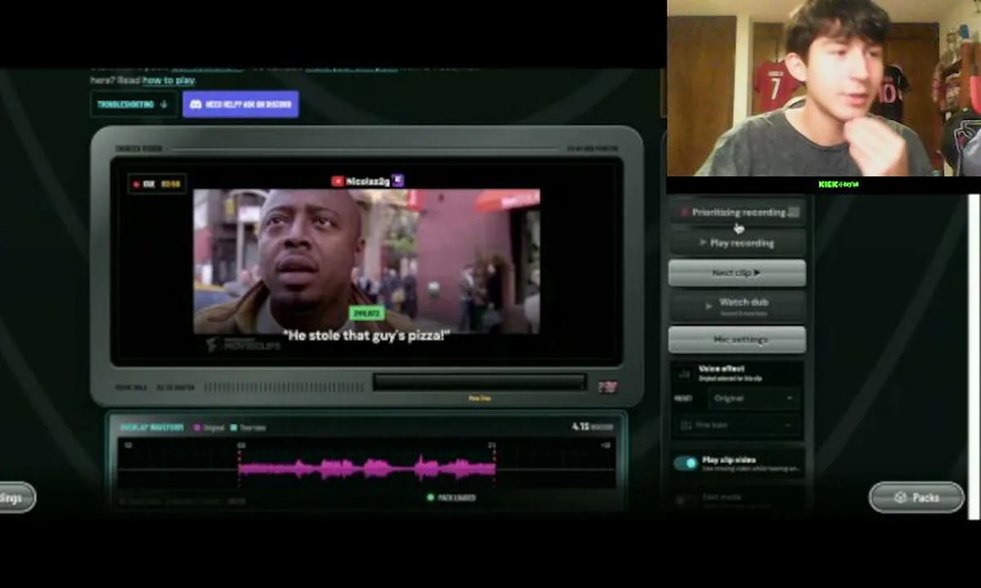
Task: Click Play recording
Action: [x=737, y=243]
